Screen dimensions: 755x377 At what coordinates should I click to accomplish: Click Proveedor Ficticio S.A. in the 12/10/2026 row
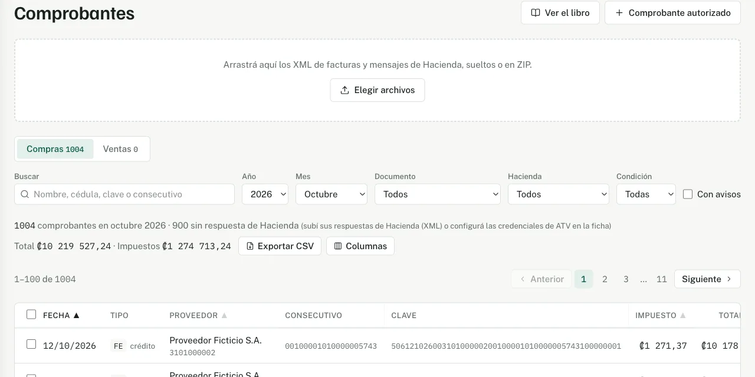(215, 340)
